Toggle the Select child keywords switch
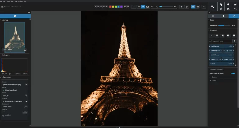Viewport: 239px width, 128px height. (x=233, y=73)
